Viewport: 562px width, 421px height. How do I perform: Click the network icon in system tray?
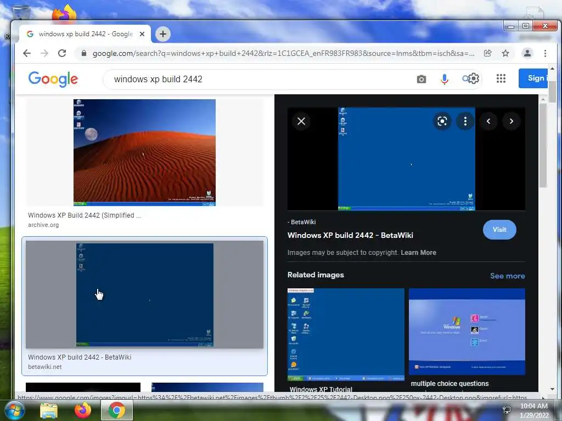(507, 410)
